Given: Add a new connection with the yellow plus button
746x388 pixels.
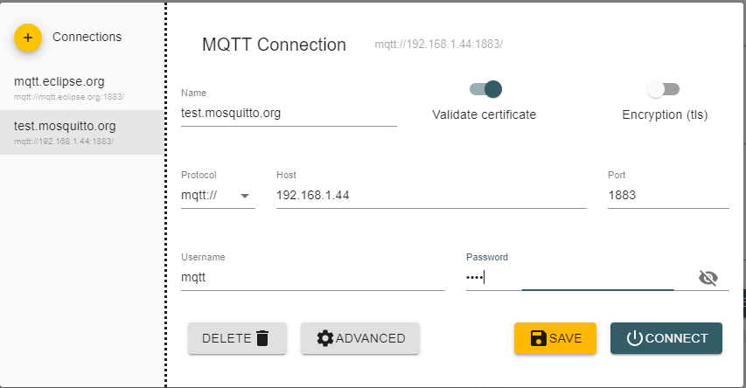Looking at the screenshot, I should click(28, 38).
